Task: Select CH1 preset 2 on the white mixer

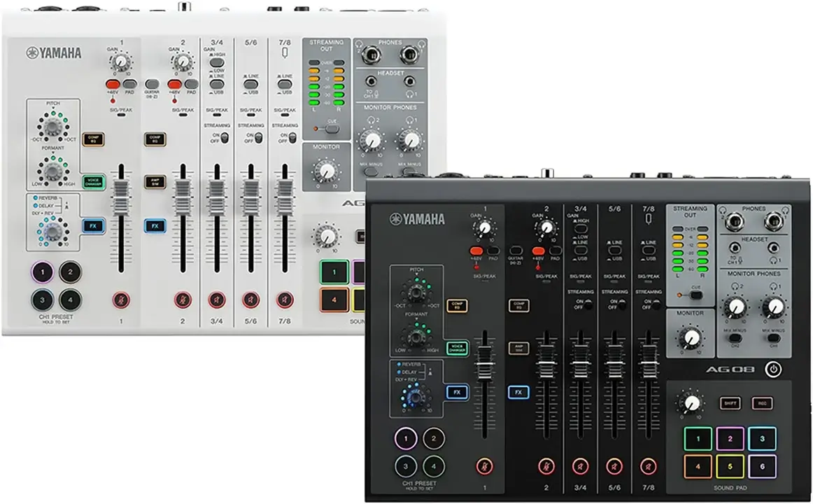Action: [71, 272]
